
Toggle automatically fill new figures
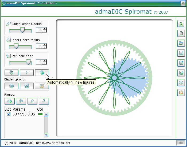[x=42, y=72]
